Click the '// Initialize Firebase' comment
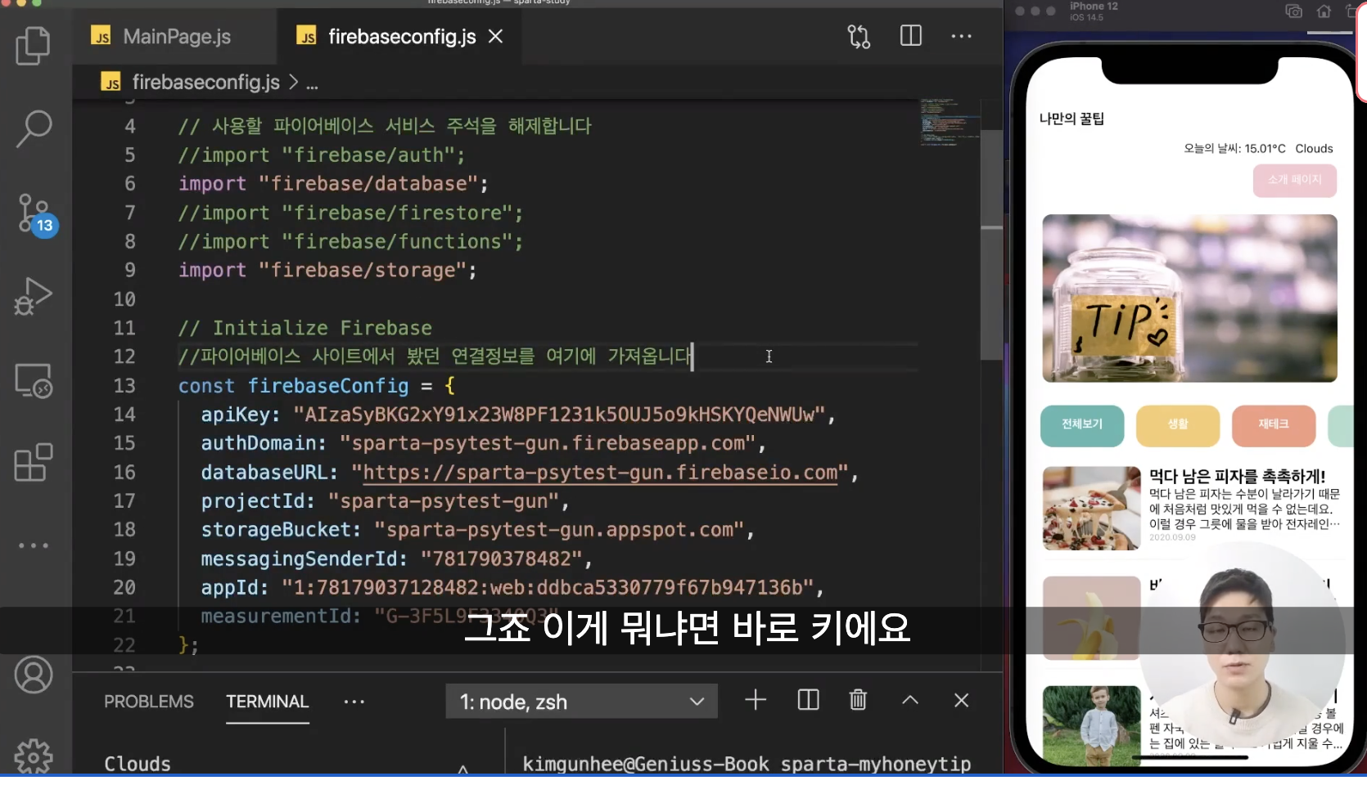This screenshot has width=1367, height=785. click(x=305, y=328)
